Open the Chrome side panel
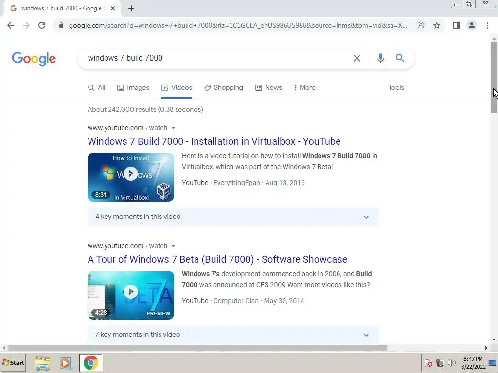498x373 pixels. 456,25
